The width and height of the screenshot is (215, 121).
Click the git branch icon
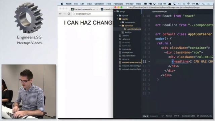[x=198, y=116]
